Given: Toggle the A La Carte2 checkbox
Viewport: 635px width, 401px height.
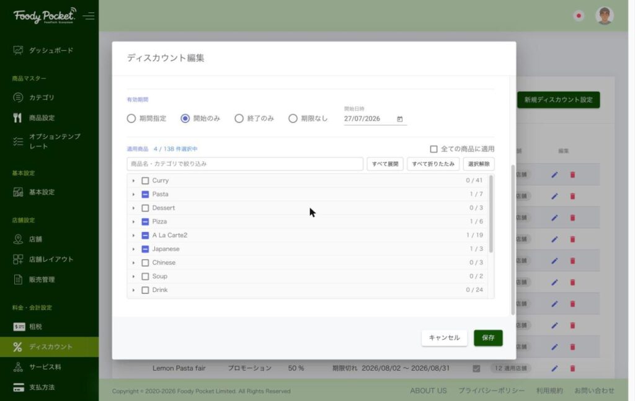Looking at the screenshot, I should (145, 235).
